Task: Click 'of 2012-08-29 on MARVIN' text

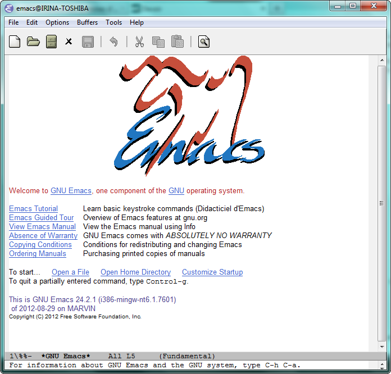Action: pyautogui.click(x=53, y=308)
